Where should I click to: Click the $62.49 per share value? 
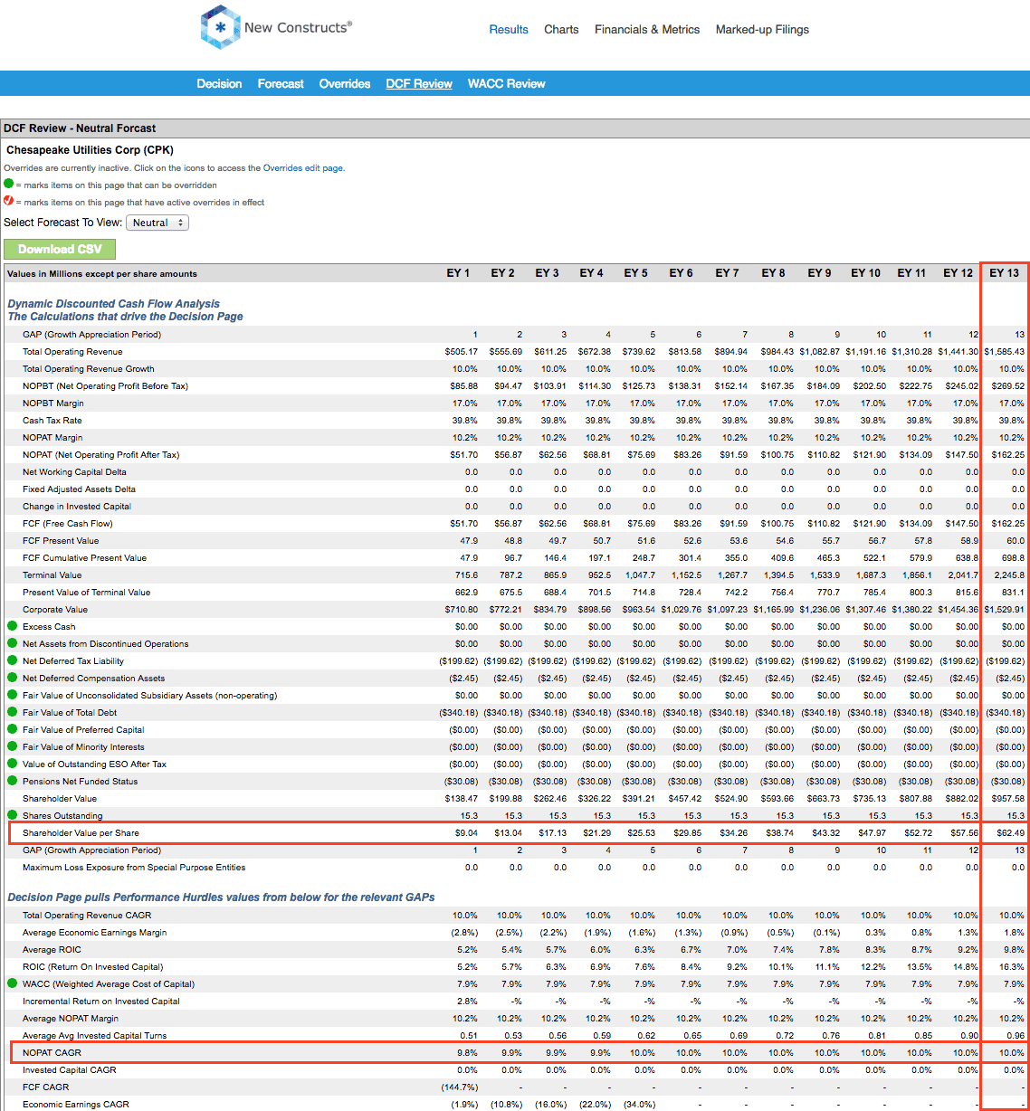coord(1010,832)
